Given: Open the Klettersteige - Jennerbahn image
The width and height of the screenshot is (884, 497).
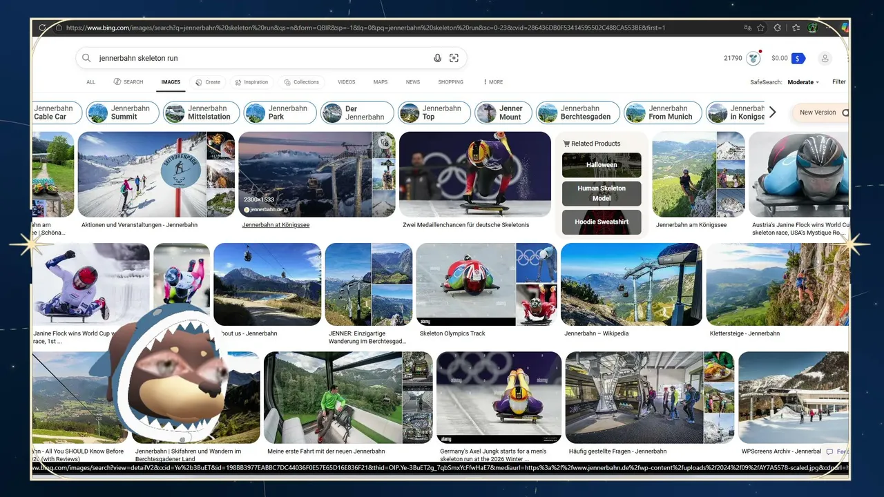Looking at the screenshot, I should pos(777,284).
